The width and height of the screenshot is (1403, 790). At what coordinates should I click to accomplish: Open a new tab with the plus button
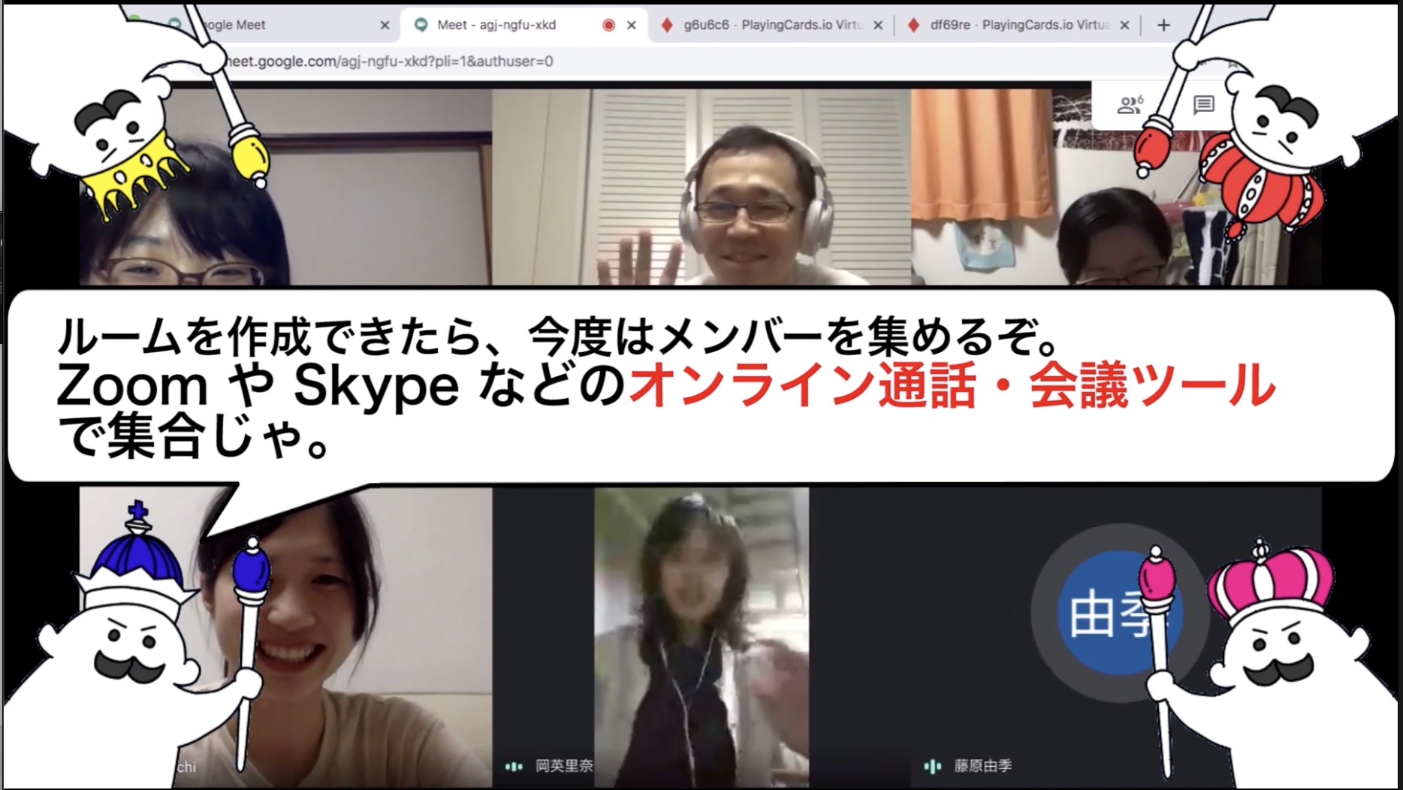click(1163, 25)
